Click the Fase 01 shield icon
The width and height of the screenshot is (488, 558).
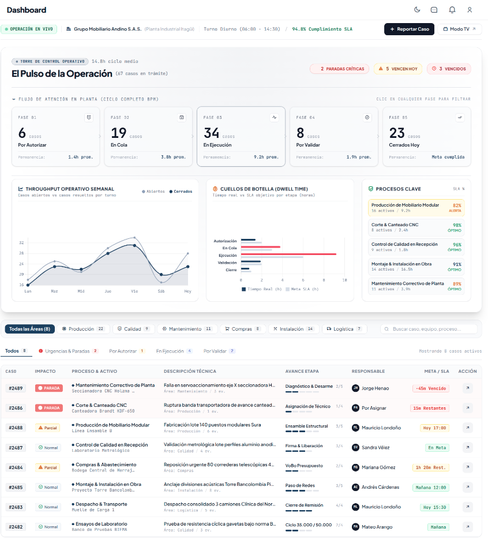[89, 118]
